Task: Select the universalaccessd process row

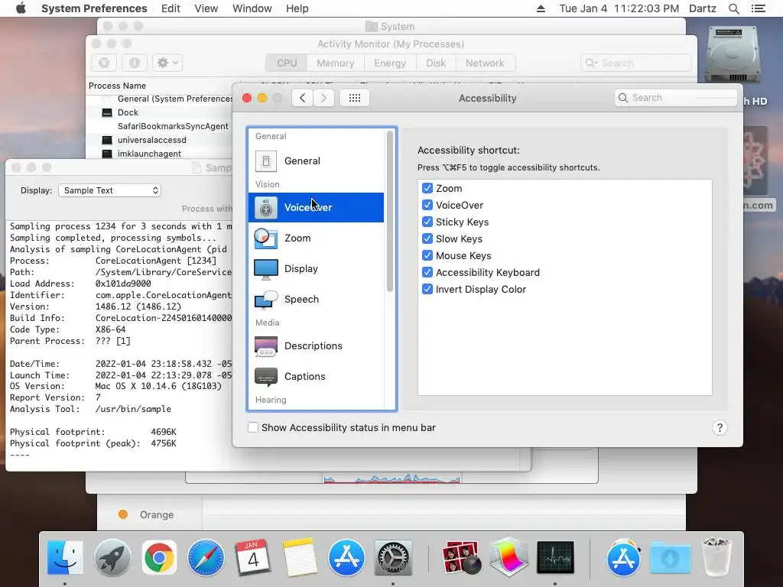Action: (160, 140)
